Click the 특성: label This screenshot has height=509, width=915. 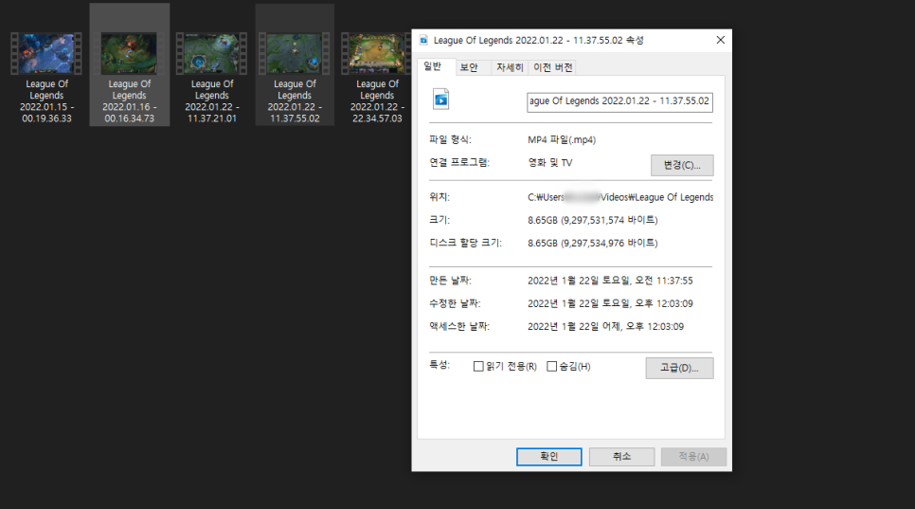[x=440, y=365]
